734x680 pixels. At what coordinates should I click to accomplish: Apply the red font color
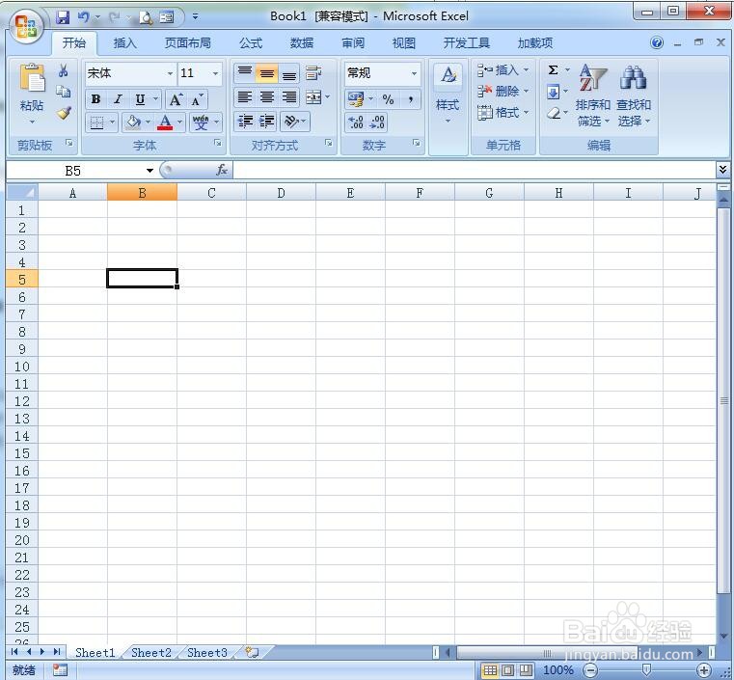tap(165, 122)
